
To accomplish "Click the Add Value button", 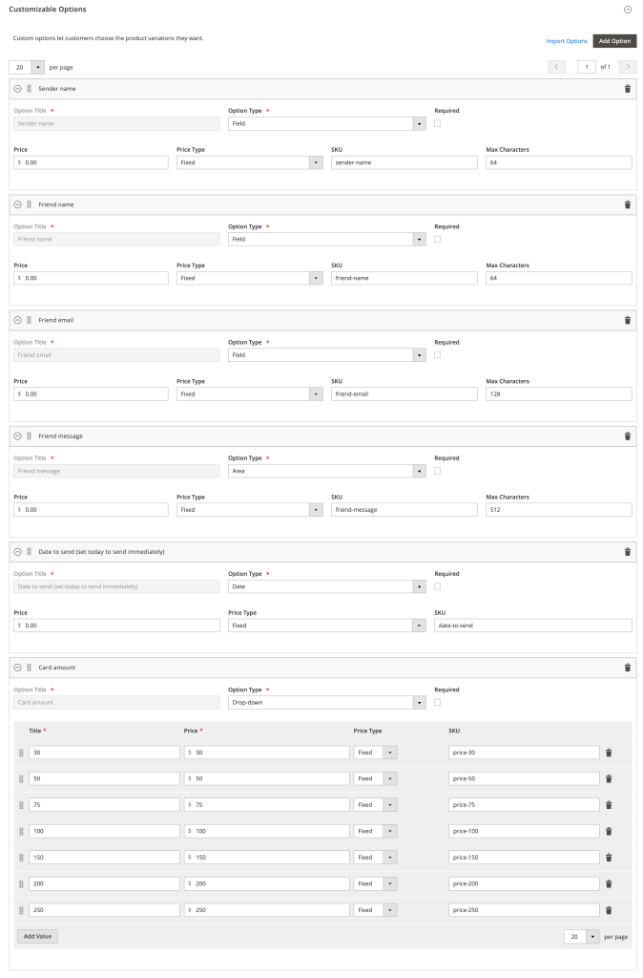I will pyautogui.click(x=37, y=937).
